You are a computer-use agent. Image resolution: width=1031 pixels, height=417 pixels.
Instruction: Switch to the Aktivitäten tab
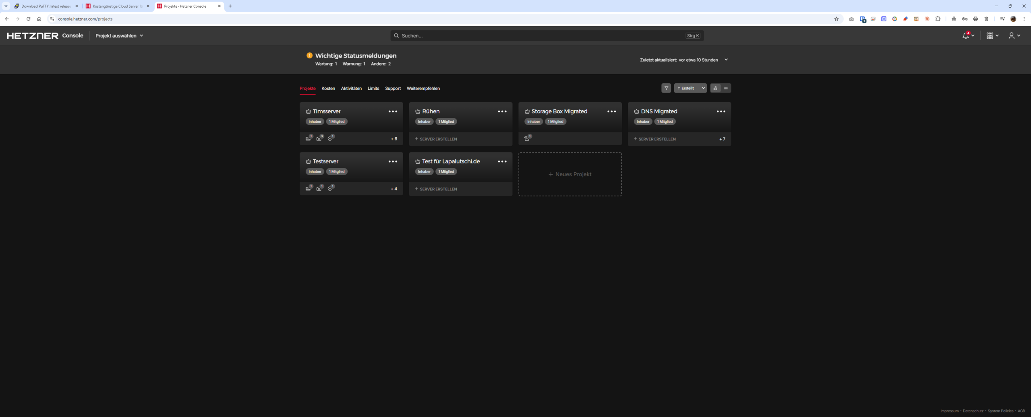[x=351, y=89]
